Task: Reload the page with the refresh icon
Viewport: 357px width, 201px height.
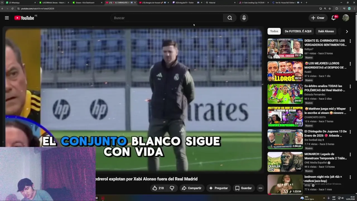Action: (12, 9)
